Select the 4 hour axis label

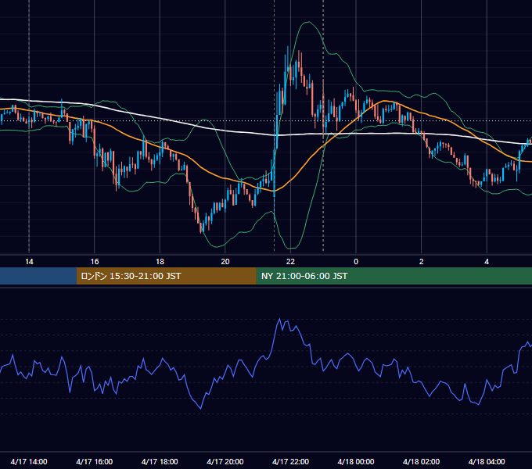(x=487, y=262)
